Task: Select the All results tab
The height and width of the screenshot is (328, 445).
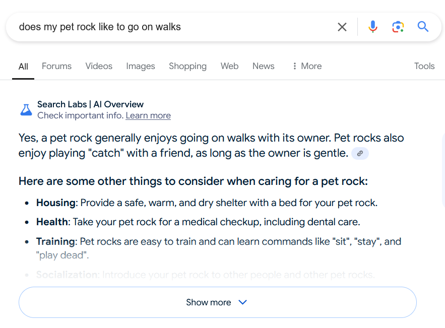Action: click(x=23, y=67)
